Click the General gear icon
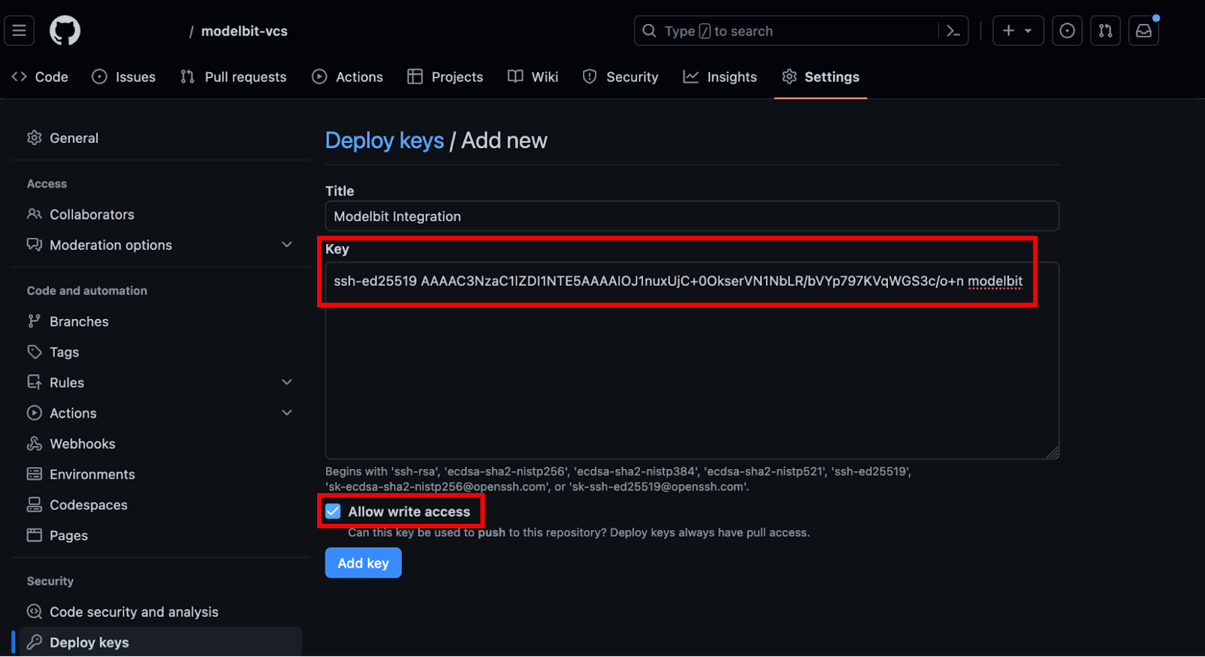The image size is (1205, 657). click(35, 138)
